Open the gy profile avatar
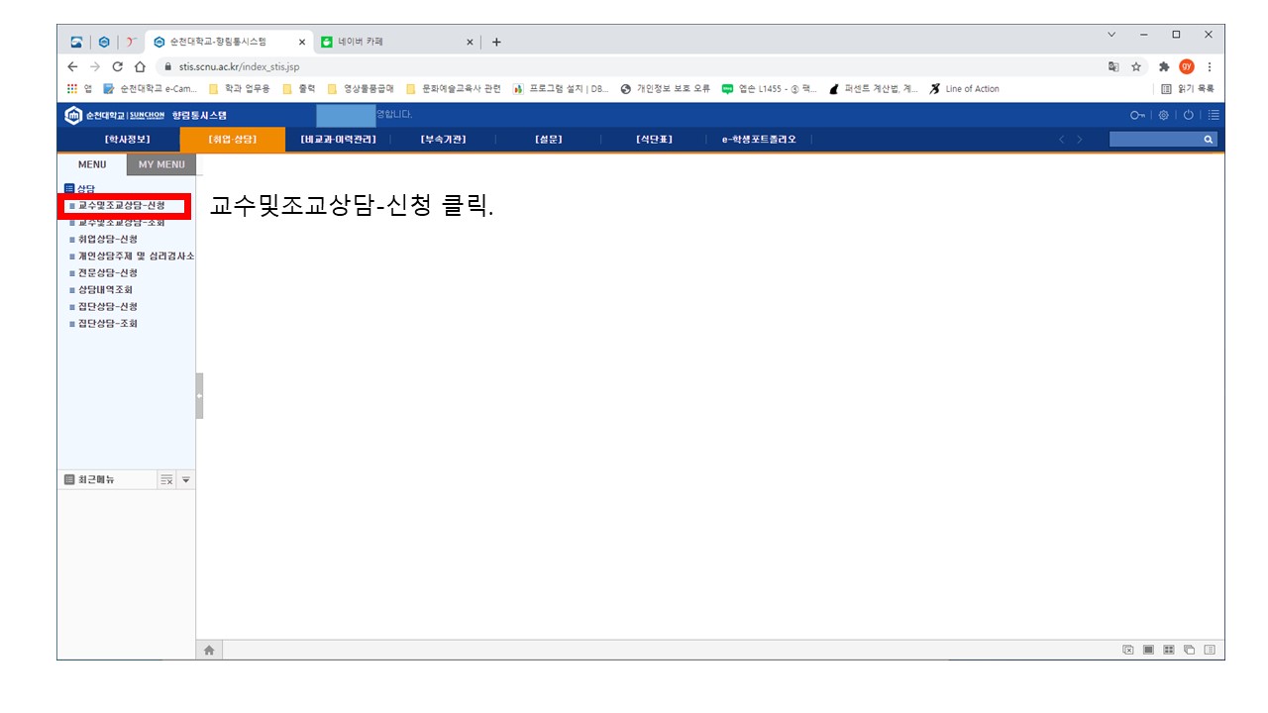The height and width of the screenshot is (713, 1268). coord(1187,66)
